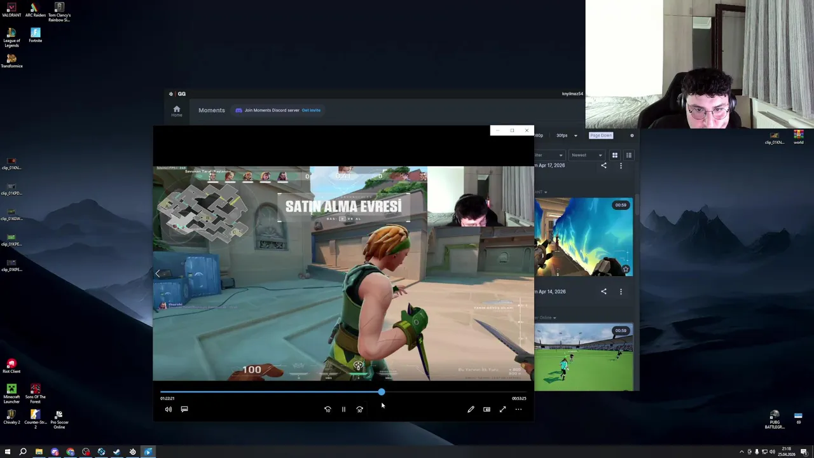Image resolution: width=814 pixels, height=458 pixels.
Task: Open the Pro Soccer Online desktop shortcut
Action: (x=59, y=420)
